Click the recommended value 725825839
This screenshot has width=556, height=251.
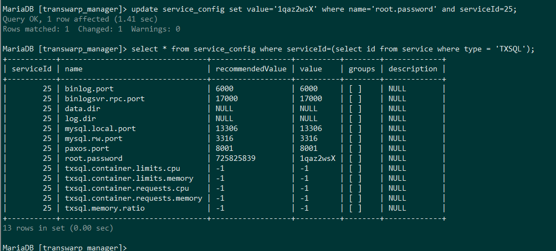(x=236, y=158)
